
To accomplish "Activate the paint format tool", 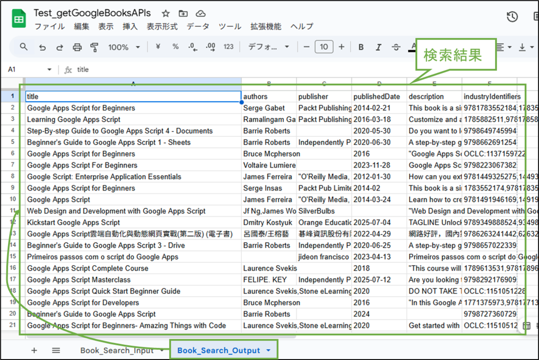I will 94,47.
